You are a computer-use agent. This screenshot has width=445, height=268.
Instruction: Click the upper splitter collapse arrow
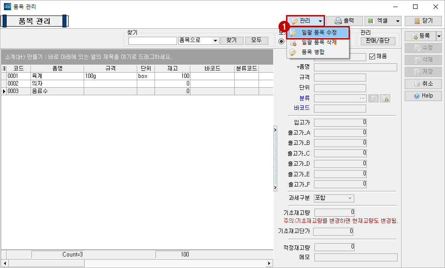[275, 130]
